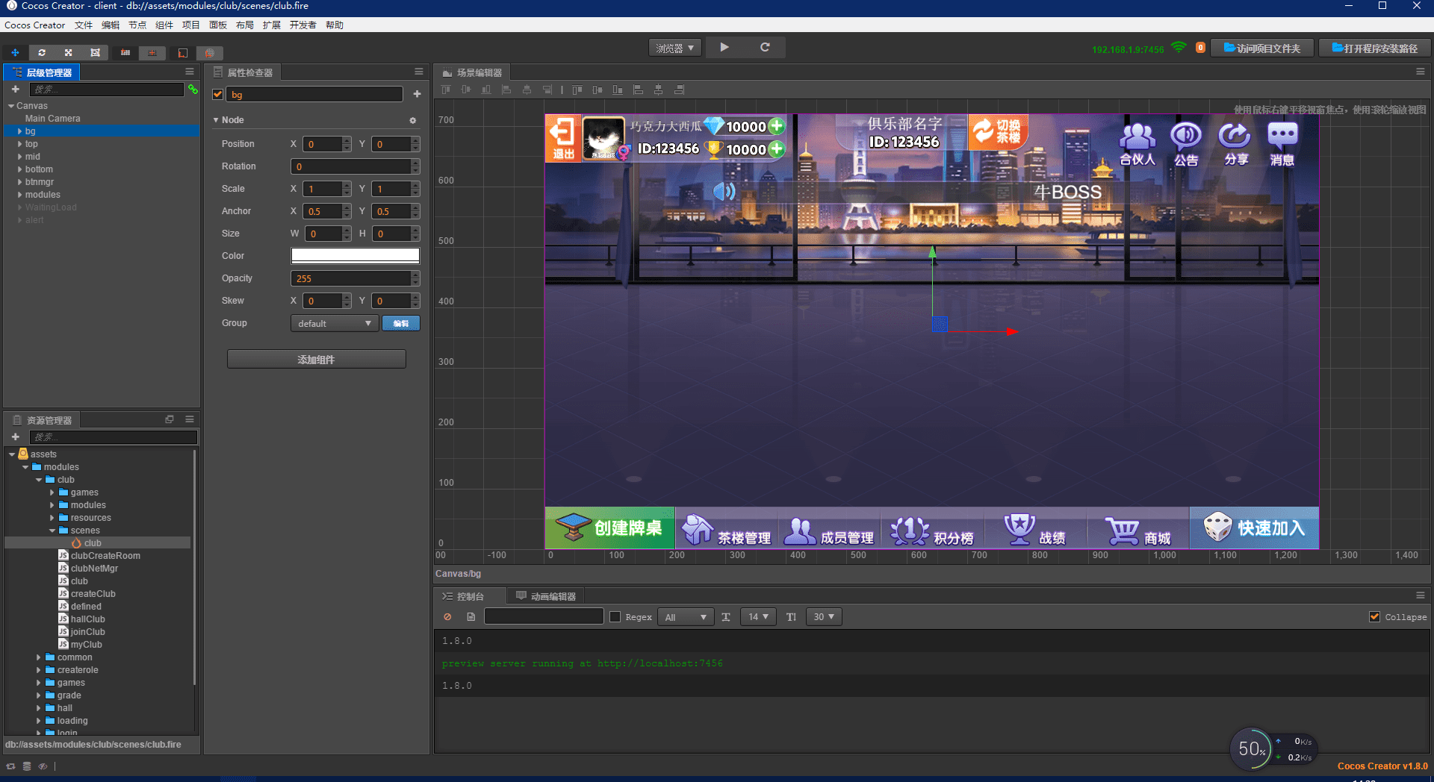Distribute nodes by right edges

(679, 90)
